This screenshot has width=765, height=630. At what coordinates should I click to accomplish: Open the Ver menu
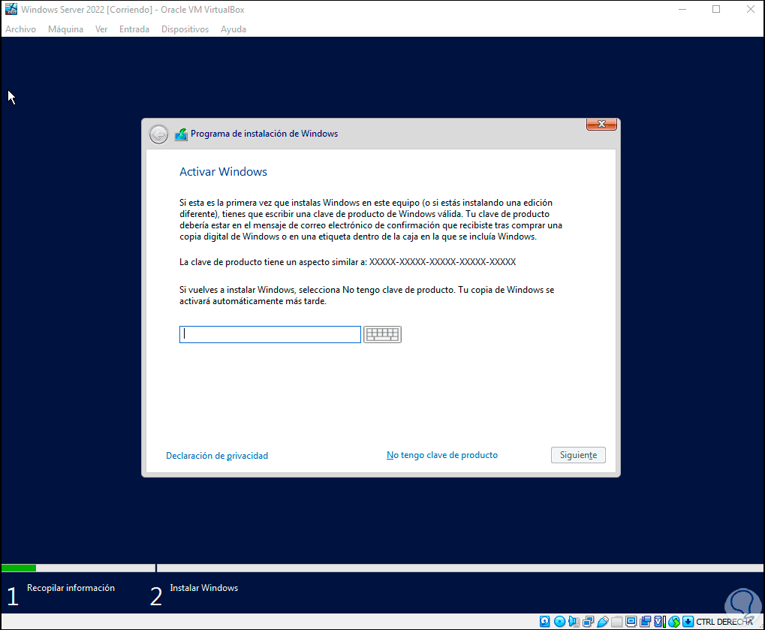pyautogui.click(x=101, y=29)
